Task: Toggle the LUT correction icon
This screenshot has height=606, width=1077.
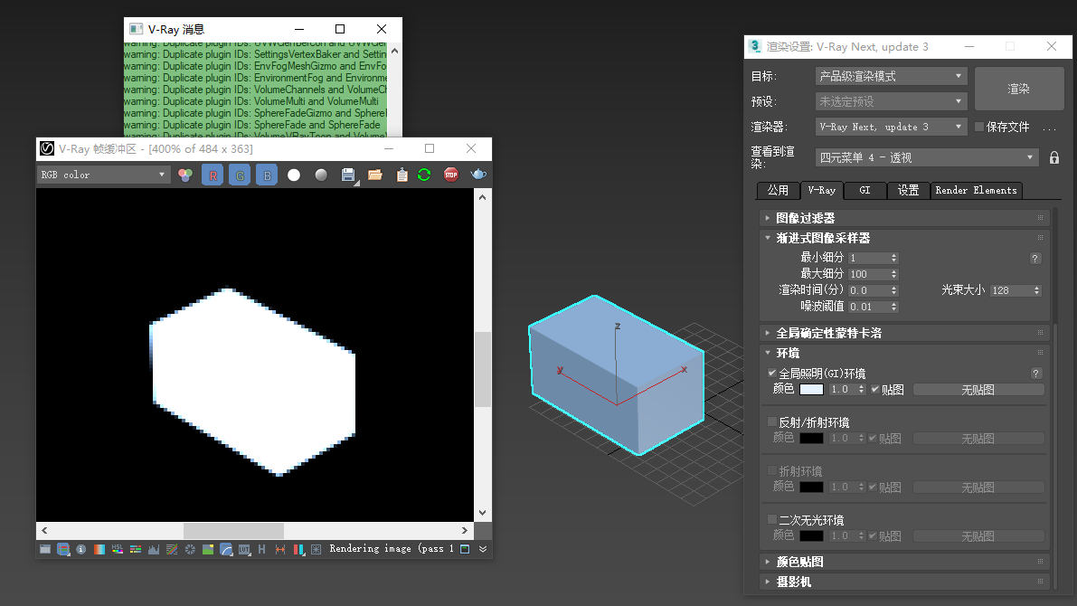Action: (244, 549)
